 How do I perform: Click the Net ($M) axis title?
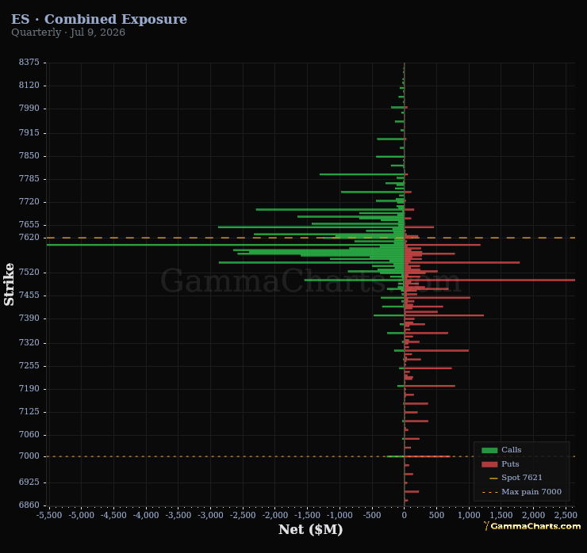pos(310,529)
